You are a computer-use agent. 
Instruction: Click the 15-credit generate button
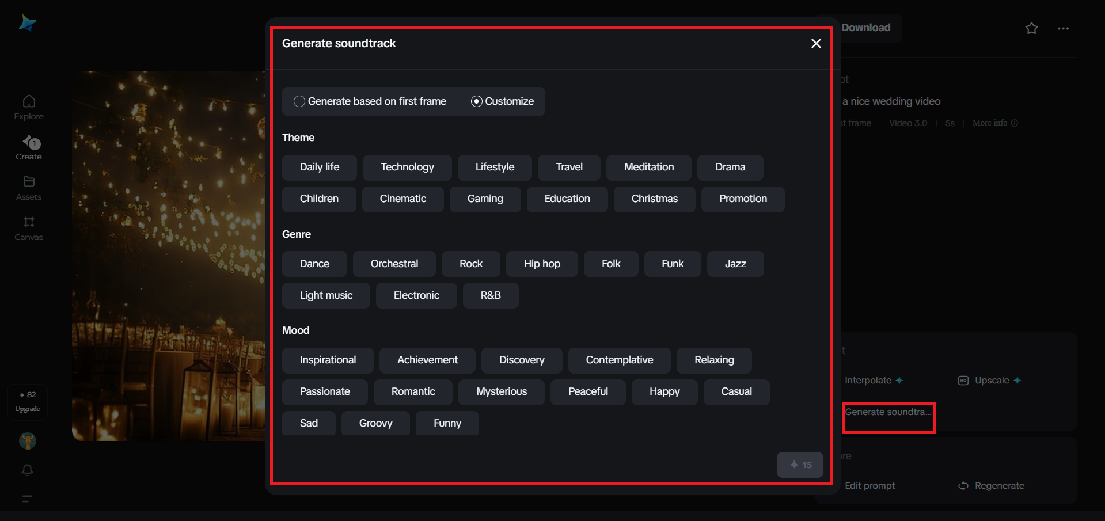click(800, 465)
